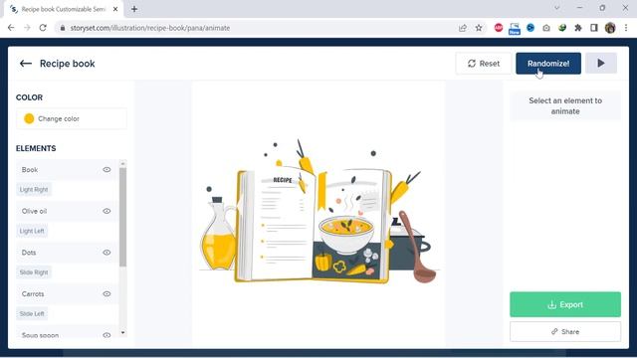Click the elements list scroll down arrow

123,333
